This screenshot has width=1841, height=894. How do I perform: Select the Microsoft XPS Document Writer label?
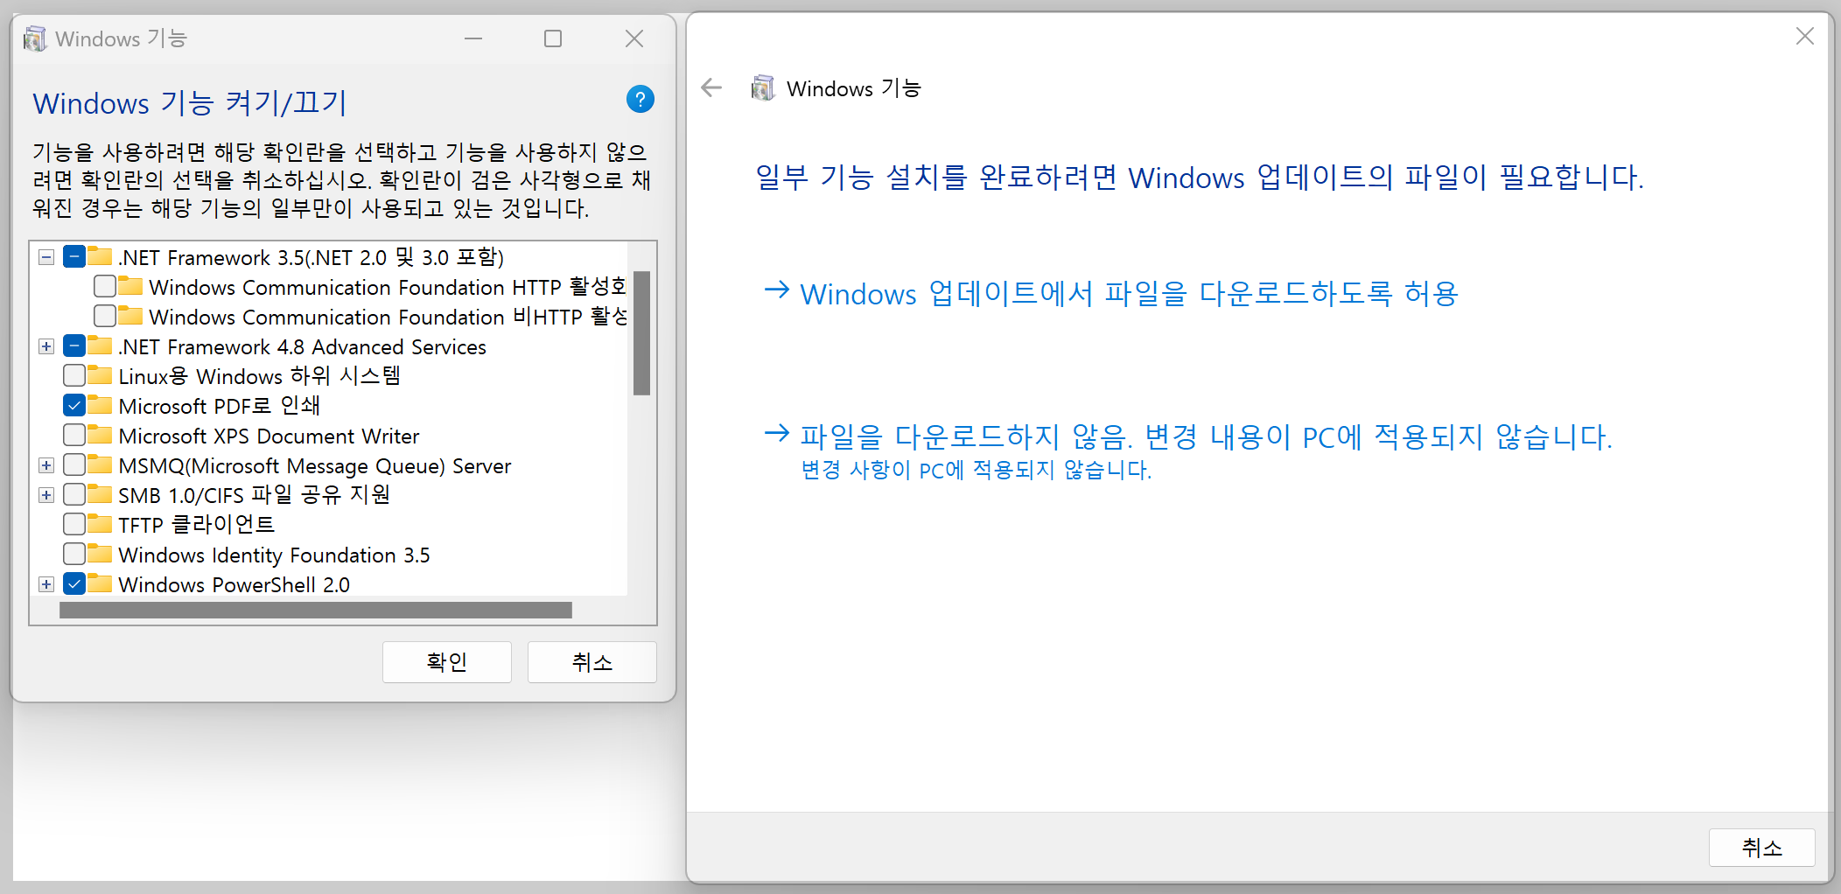coord(269,436)
